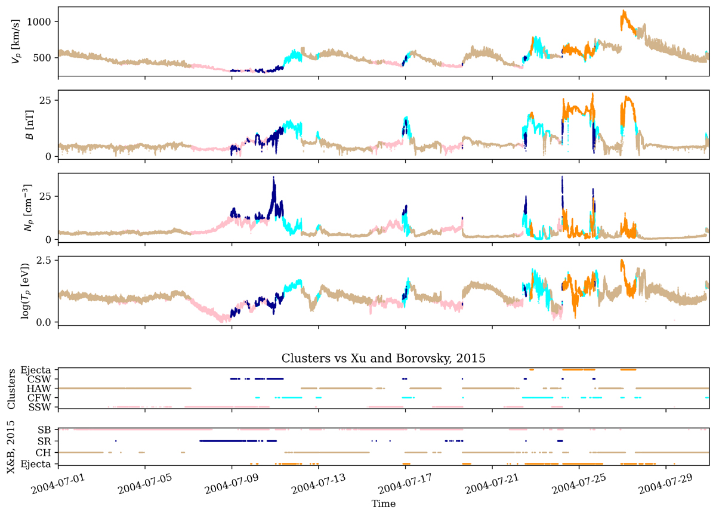This screenshot has height=516, width=716.
Task: Click the Time x-axis label
Action: tap(384, 503)
